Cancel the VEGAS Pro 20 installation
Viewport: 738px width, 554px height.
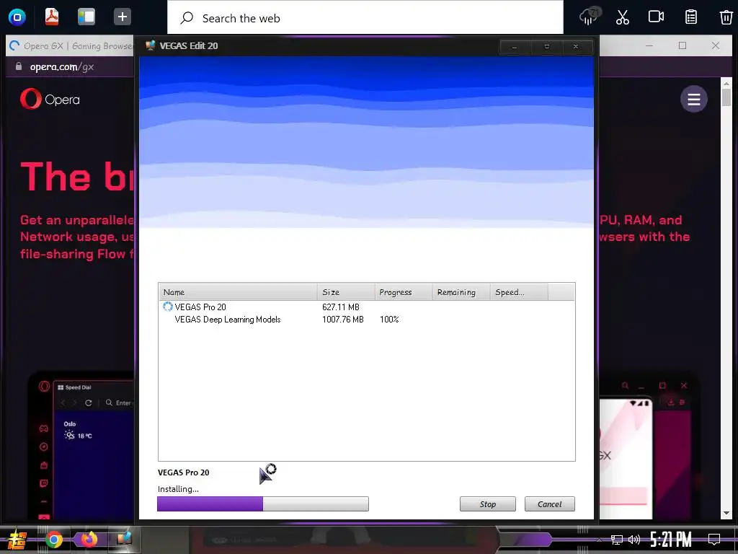[550, 504]
